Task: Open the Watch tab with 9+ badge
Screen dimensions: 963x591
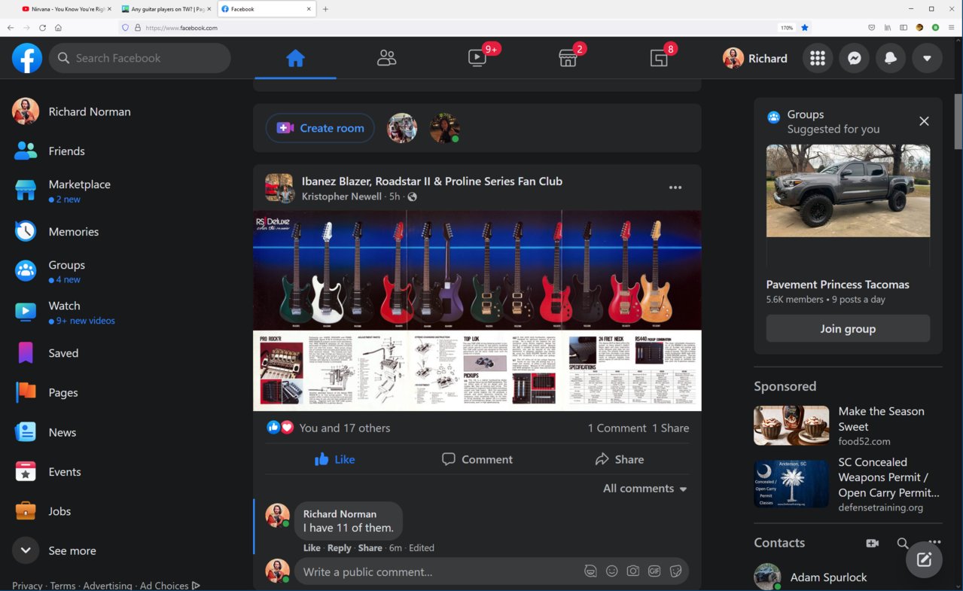Action: pyautogui.click(x=477, y=58)
